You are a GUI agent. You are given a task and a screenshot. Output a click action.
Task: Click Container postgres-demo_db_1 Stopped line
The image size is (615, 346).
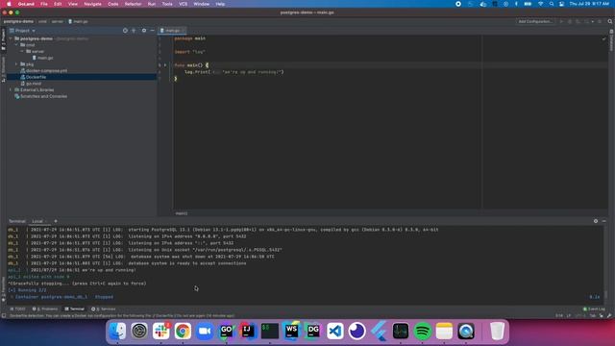[x=61, y=297]
